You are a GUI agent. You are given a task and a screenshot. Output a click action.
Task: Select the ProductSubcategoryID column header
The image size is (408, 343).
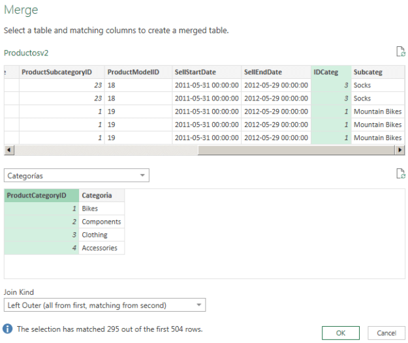61,72
